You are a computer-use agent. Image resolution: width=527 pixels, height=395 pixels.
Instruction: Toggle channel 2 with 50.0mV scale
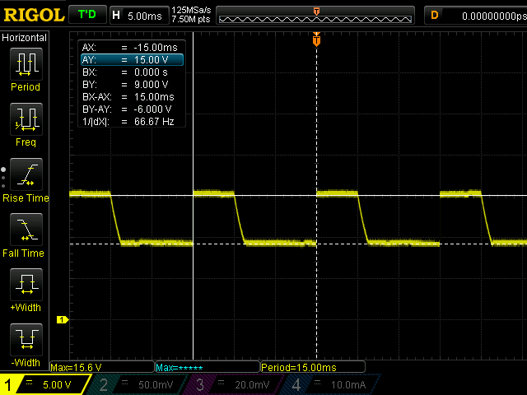(x=140, y=384)
